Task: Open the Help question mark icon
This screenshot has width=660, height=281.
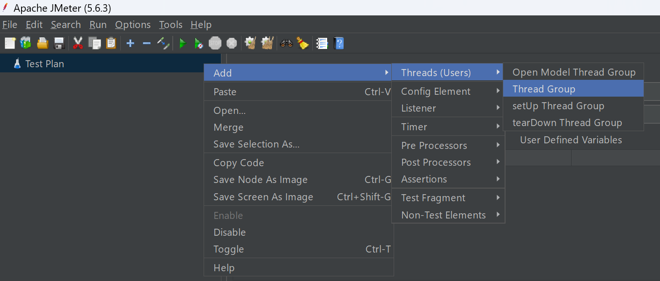Action: pyautogui.click(x=339, y=43)
